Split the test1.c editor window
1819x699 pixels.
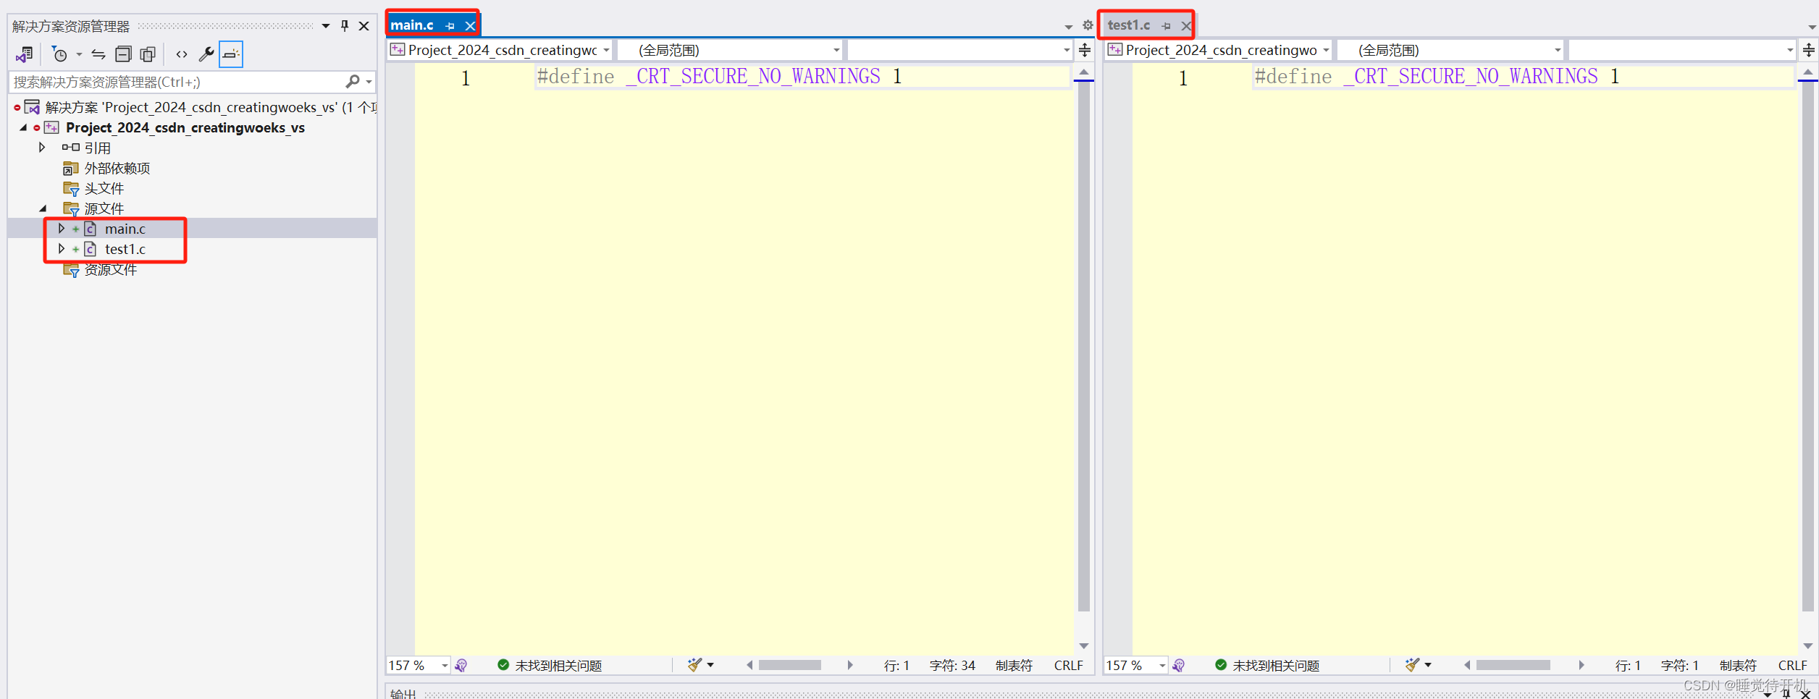pyautogui.click(x=1809, y=50)
